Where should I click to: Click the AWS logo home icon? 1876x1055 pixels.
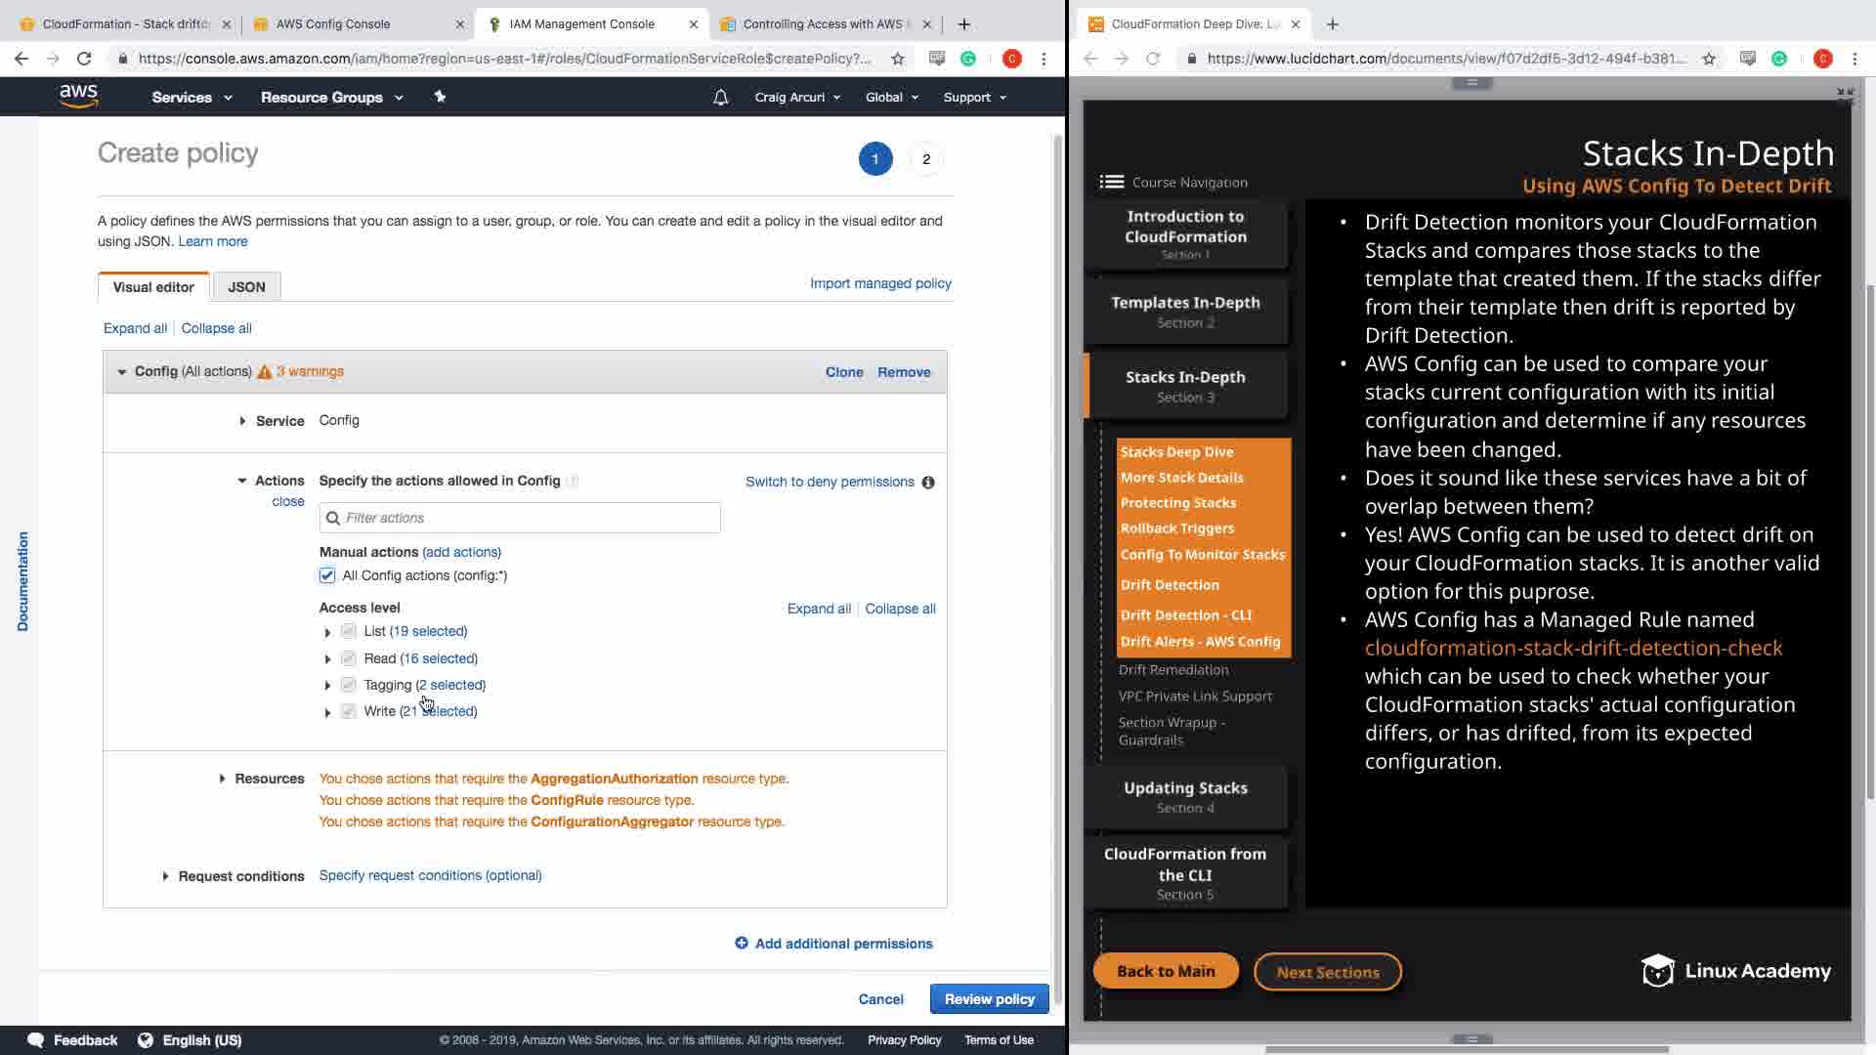[78, 96]
